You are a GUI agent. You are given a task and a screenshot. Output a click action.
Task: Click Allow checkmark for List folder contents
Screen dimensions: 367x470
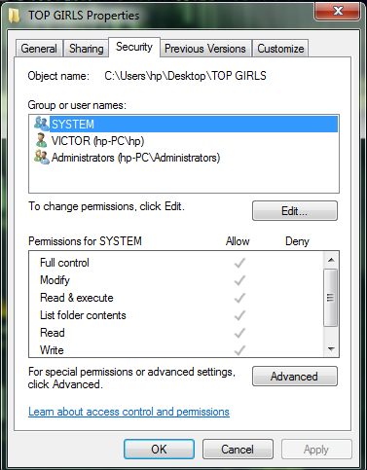(239, 315)
